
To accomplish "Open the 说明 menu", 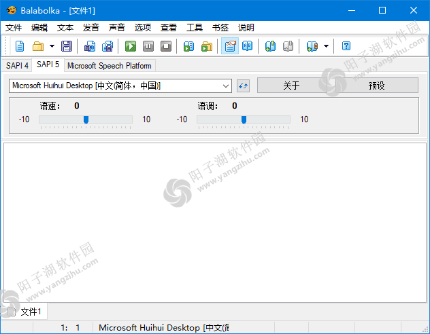I will pyautogui.click(x=246, y=28).
